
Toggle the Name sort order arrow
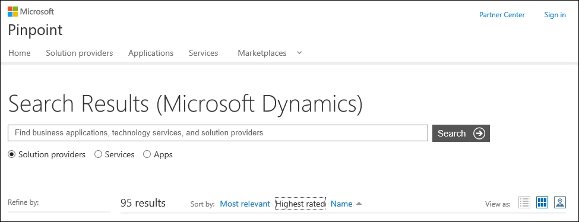tap(359, 204)
